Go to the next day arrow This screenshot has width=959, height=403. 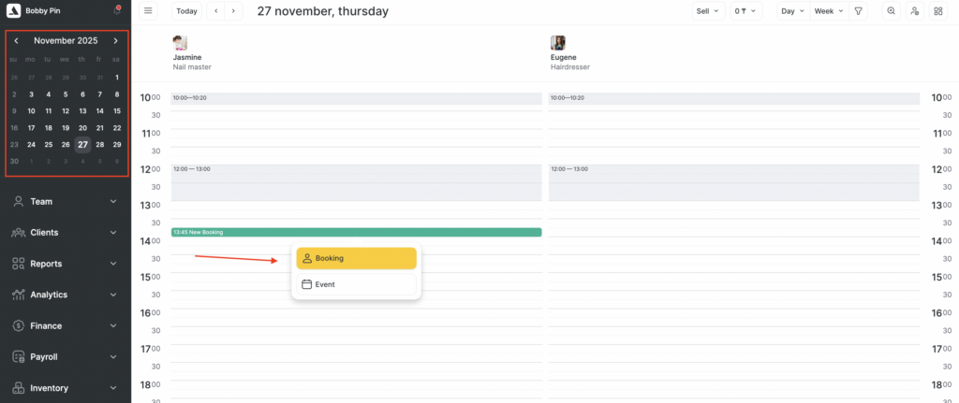pos(233,11)
